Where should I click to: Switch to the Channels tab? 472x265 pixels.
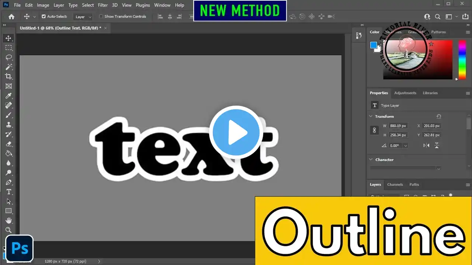coord(395,184)
